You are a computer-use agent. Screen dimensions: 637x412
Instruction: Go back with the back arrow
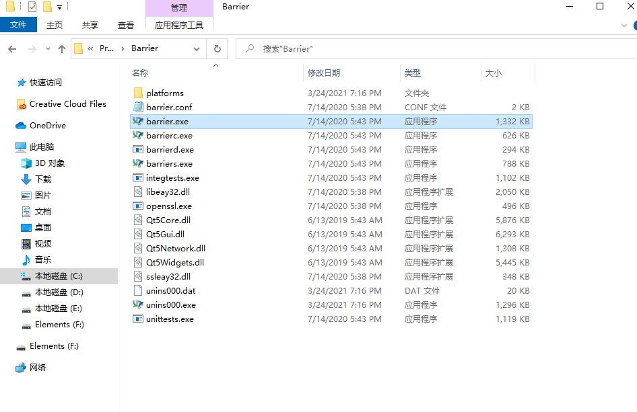(12, 49)
